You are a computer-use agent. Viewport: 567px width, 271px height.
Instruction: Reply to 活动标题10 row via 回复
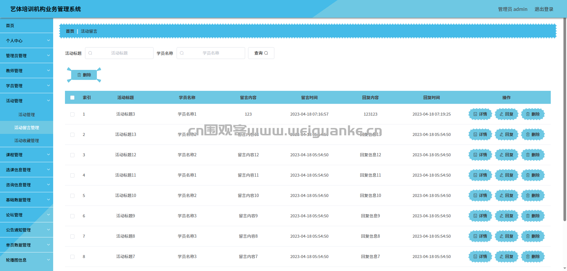506,196
